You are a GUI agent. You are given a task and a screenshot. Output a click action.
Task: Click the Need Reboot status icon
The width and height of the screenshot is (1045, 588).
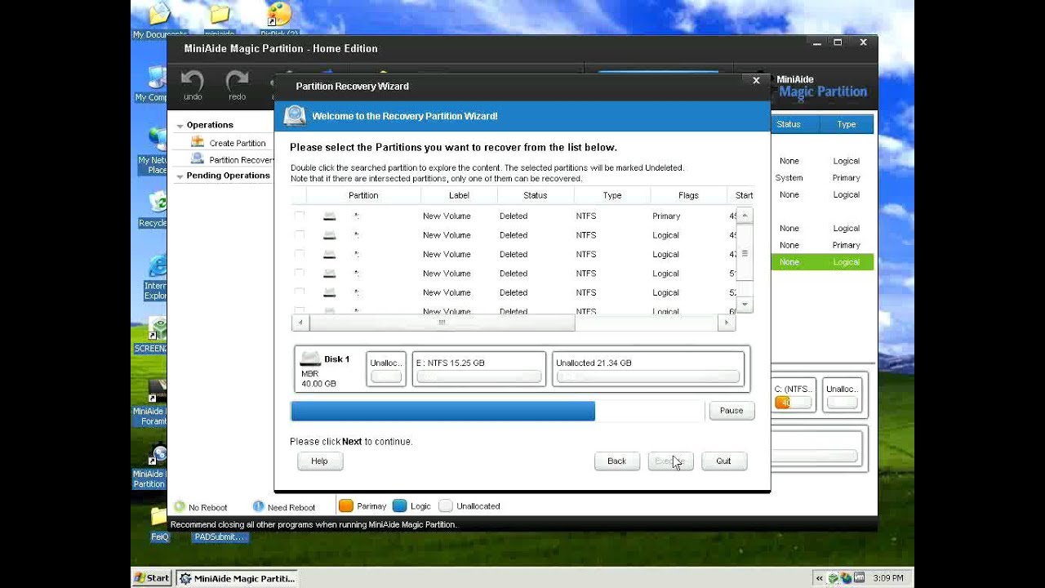coord(259,506)
